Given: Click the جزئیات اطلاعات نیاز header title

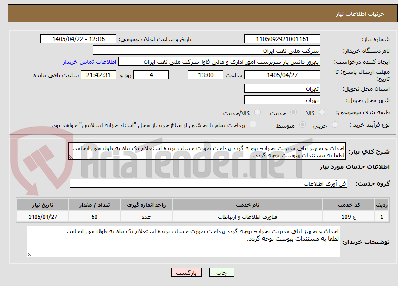Looking at the screenshot, I should point(361,14).
